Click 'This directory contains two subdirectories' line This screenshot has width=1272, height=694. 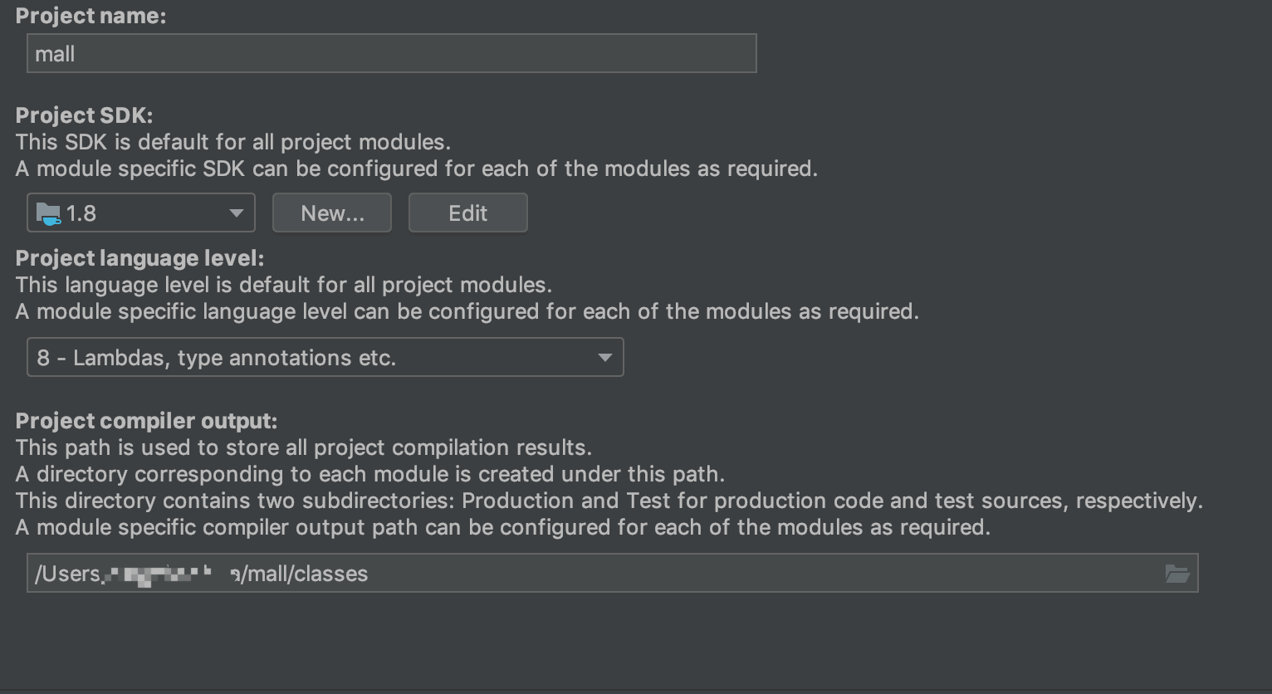click(609, 501)
